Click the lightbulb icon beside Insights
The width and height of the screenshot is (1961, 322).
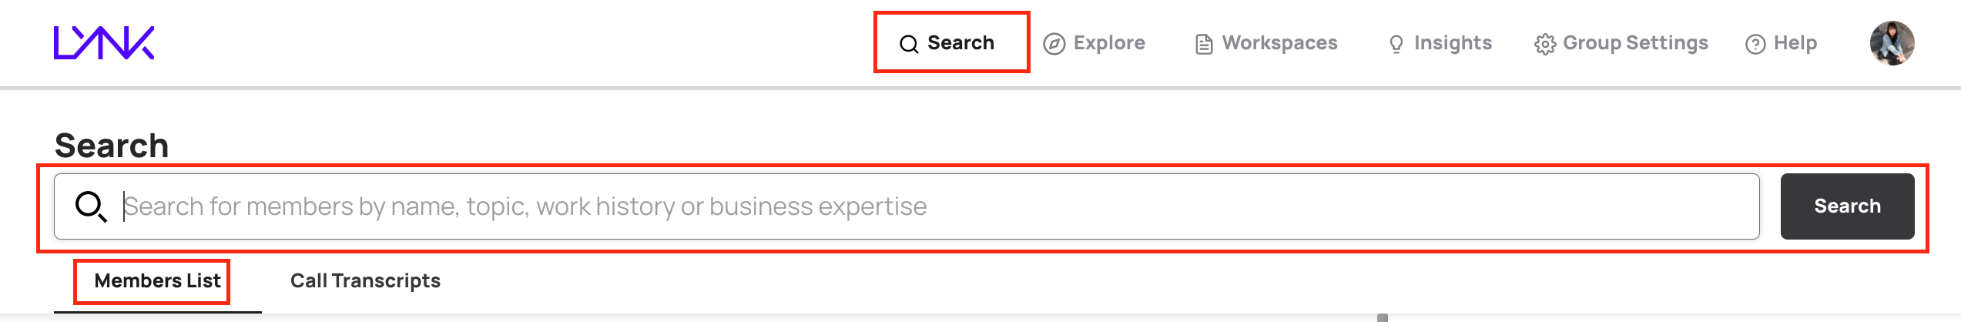point(1396,45)
